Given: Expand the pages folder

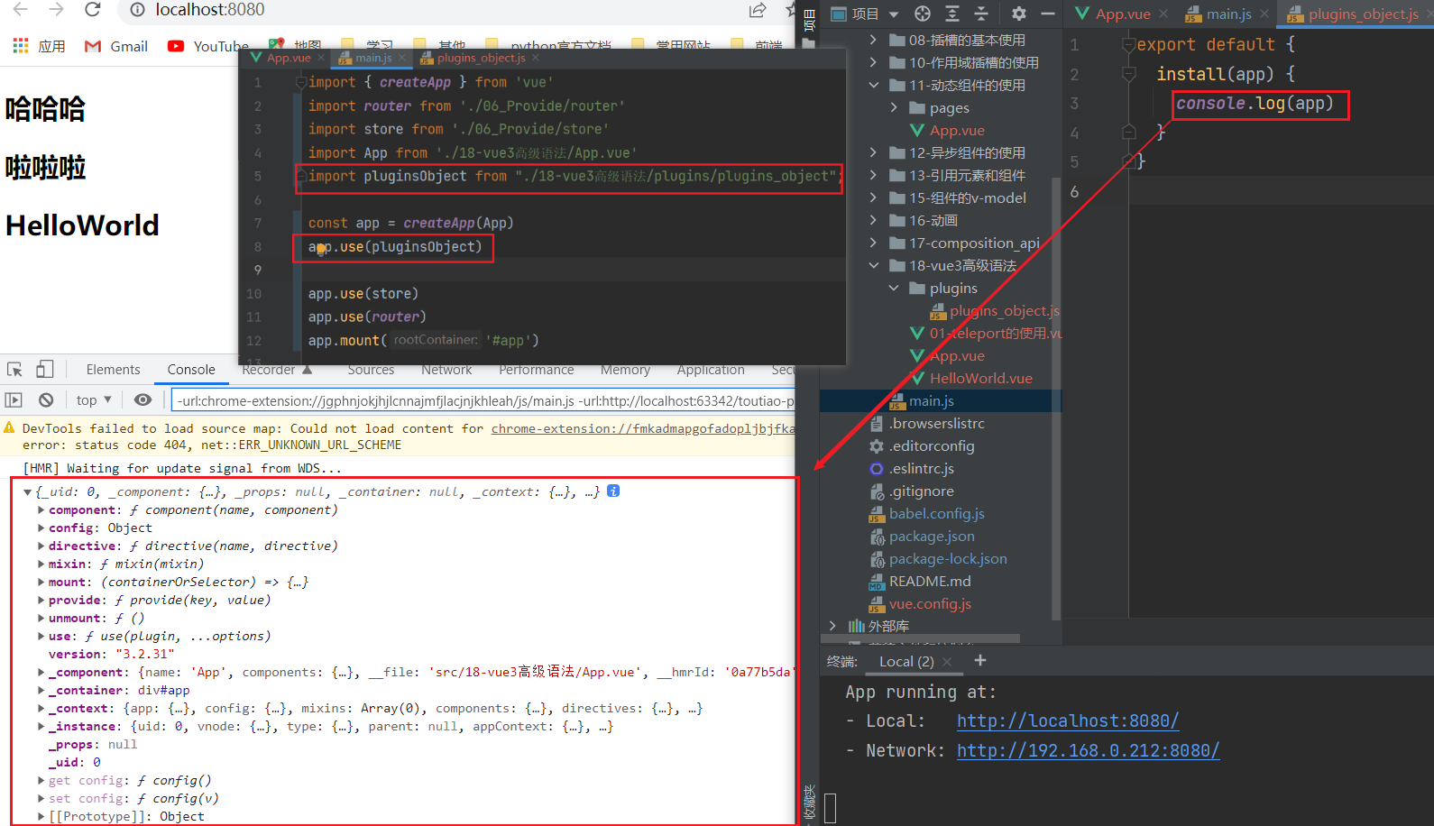Looking at the screenshot, I should coord(894,107).
